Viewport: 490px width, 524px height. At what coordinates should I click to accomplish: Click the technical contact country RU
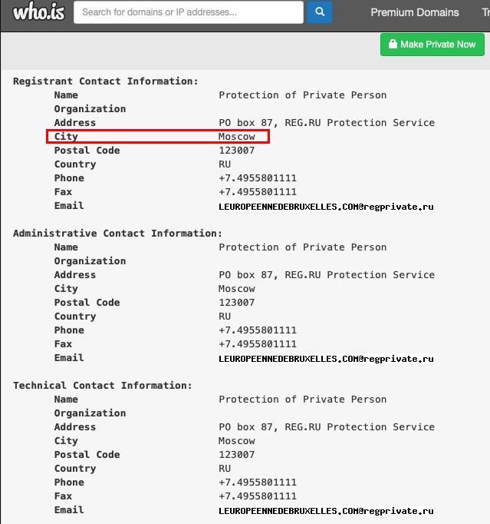point(225,469)
